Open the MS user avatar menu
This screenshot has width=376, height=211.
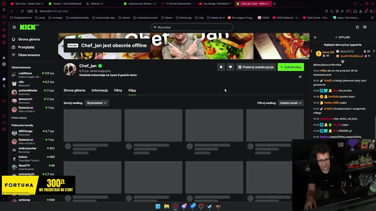coord(365,27)
